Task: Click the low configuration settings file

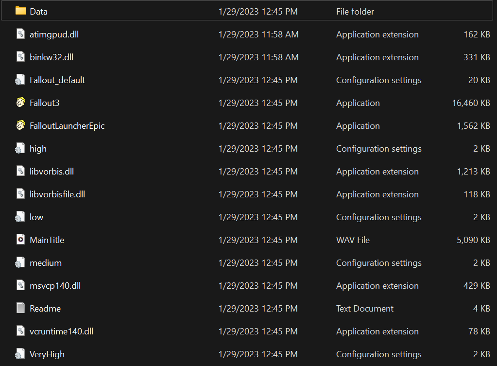Action: coord(36,217)
